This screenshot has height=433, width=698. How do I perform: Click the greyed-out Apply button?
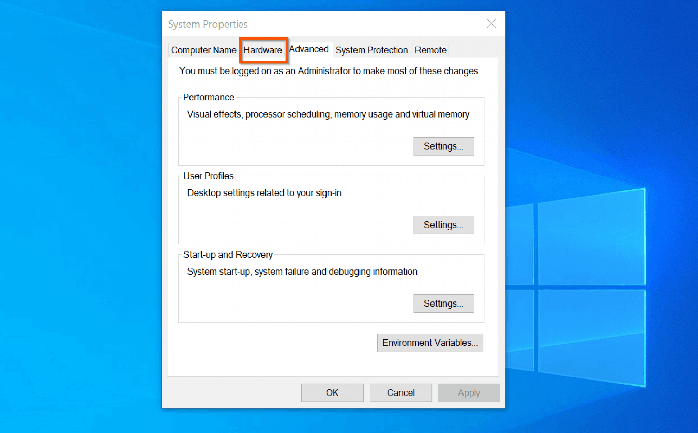(x=469, y=393)
